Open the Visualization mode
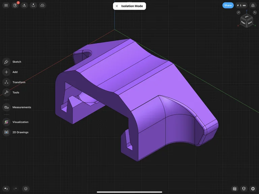The height and width of the screenshot is (194, 259). pos(6,122)
